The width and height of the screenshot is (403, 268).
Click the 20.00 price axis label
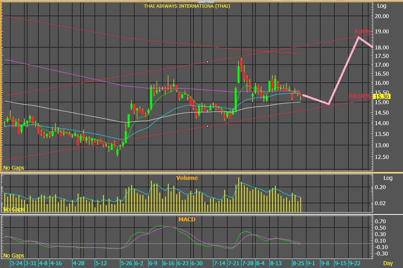pyautogui.click(x=382, y=16)
